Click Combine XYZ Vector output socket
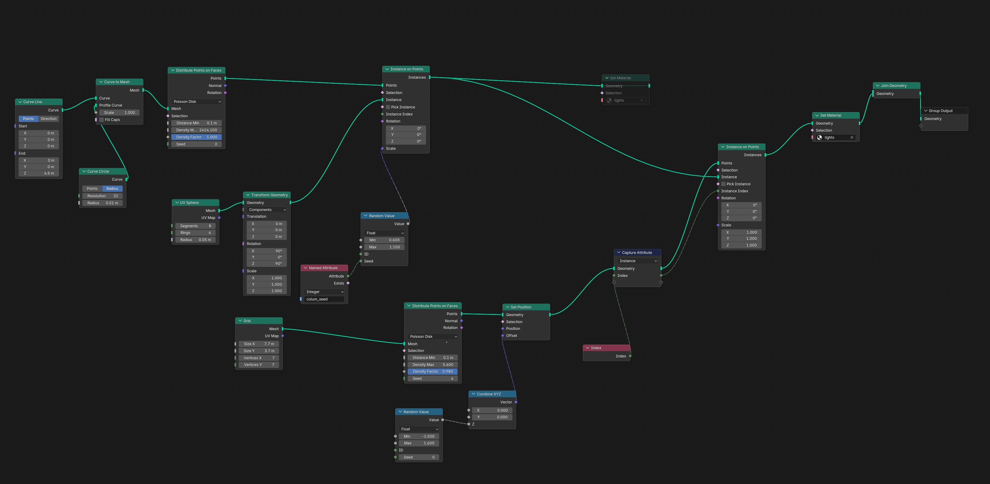This screenshot has height=484, width=990. (516, 402)
